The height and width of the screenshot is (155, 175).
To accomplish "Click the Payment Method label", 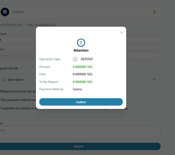I will (51, 89).
